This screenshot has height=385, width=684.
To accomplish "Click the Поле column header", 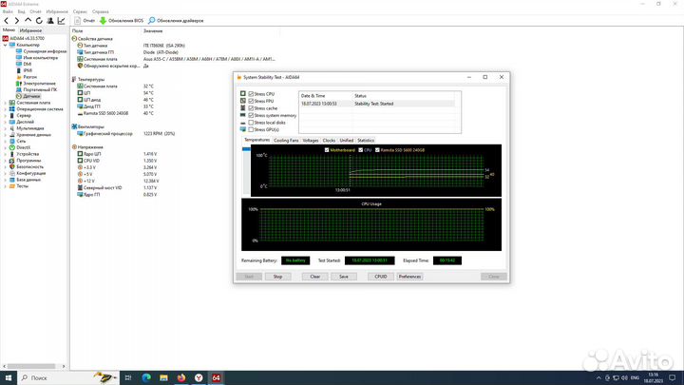I will tap(77, 31).
